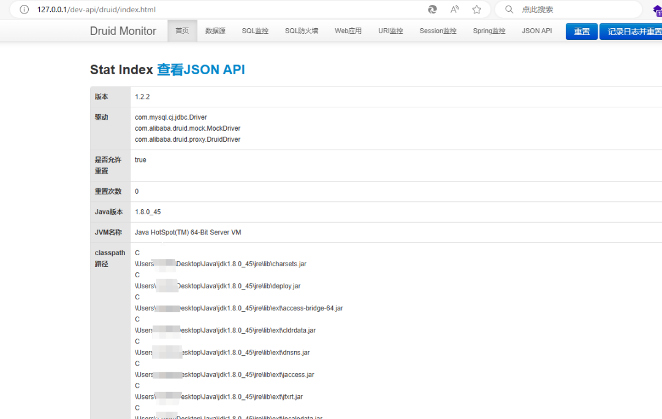
Task: Add page to favorites with star icon
Action: [x=477, y=9]
